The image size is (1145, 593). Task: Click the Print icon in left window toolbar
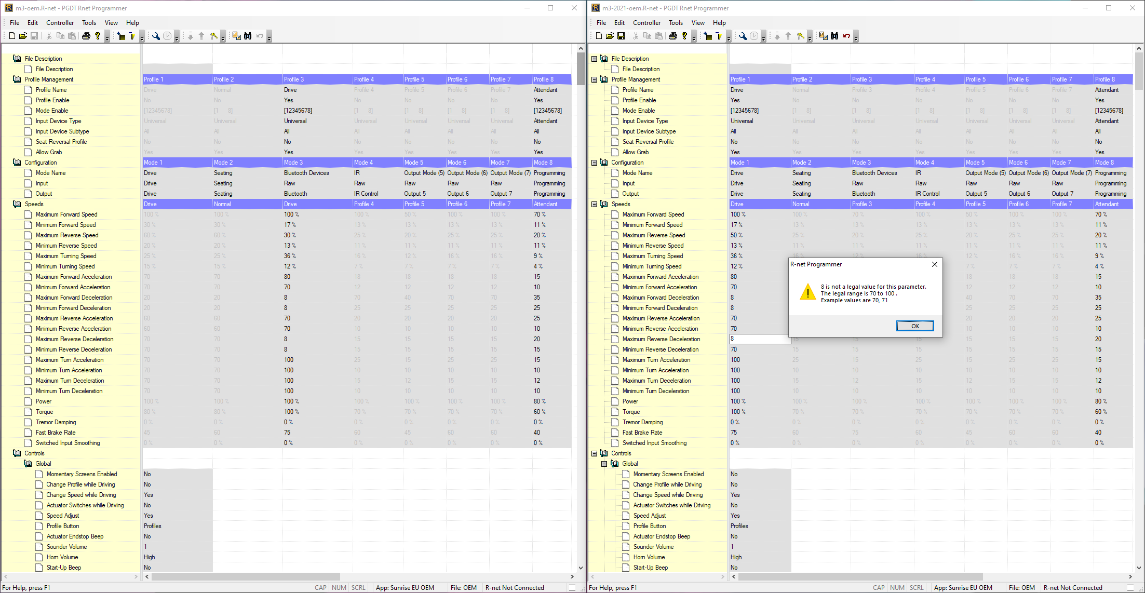tap(86, 36)
